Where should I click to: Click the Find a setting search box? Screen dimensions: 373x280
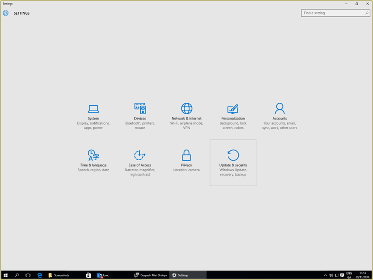click(333, 13)
